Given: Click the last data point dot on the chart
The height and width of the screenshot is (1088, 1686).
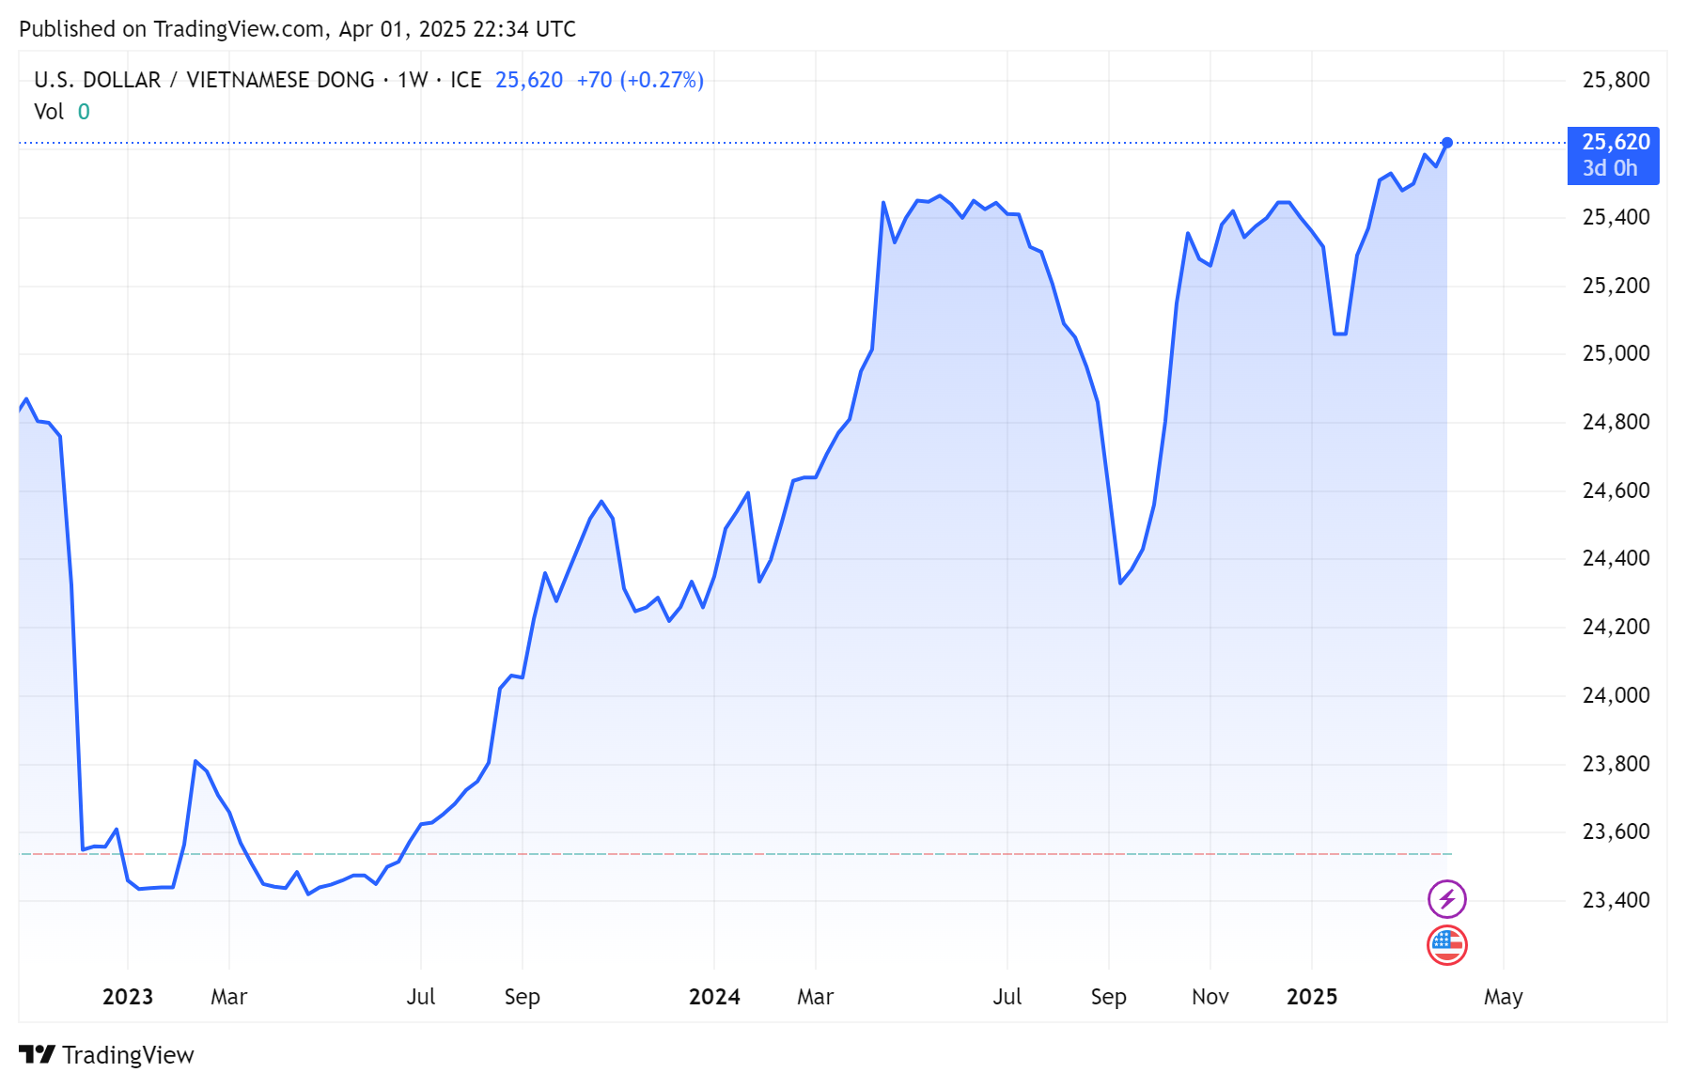Looking at the screenshot, I should (x=1447, y=143).
